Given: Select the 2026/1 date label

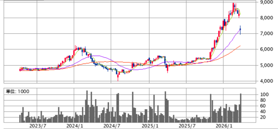Looking at the screenshot, I should [x=223, y=126].
